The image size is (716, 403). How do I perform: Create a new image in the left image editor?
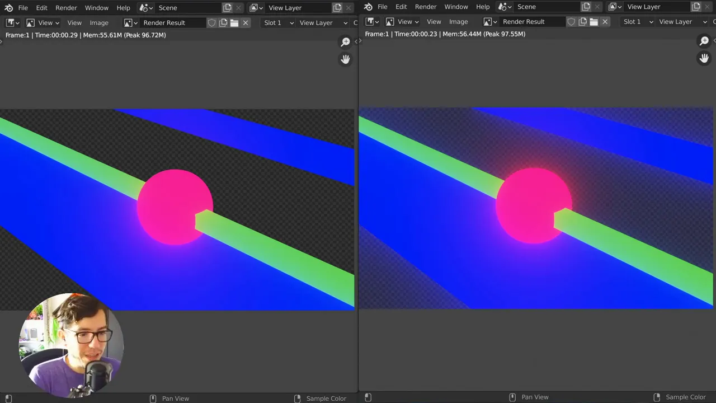(x=223, y=23)
